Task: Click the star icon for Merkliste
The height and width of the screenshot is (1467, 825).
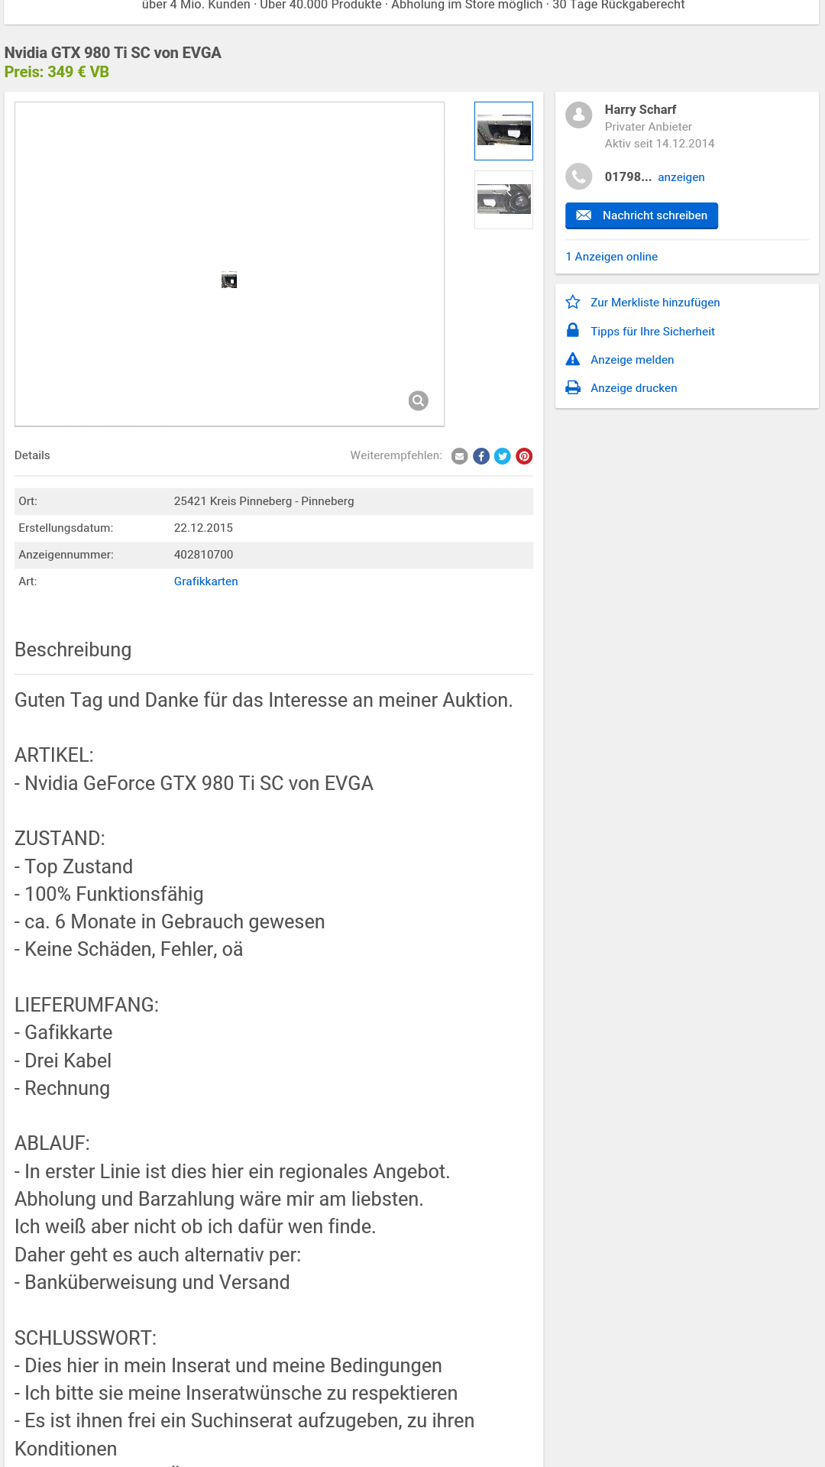Action: (573, 302)
